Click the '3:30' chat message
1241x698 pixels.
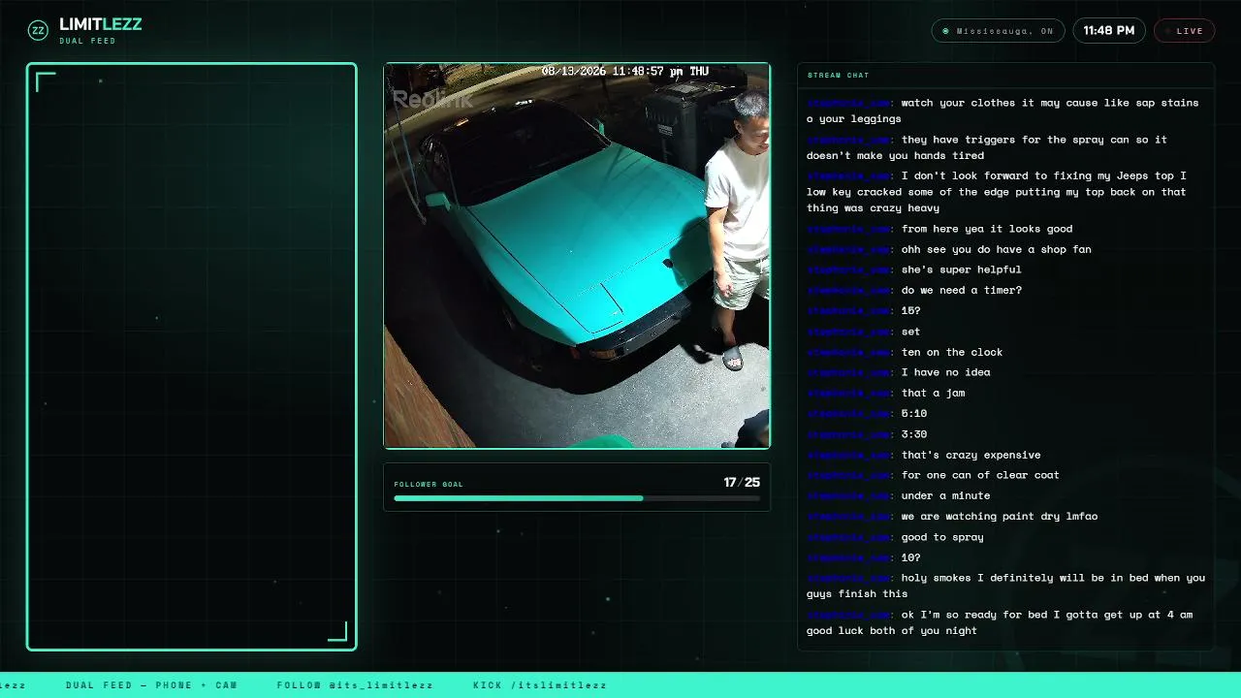click(1005, 434)
